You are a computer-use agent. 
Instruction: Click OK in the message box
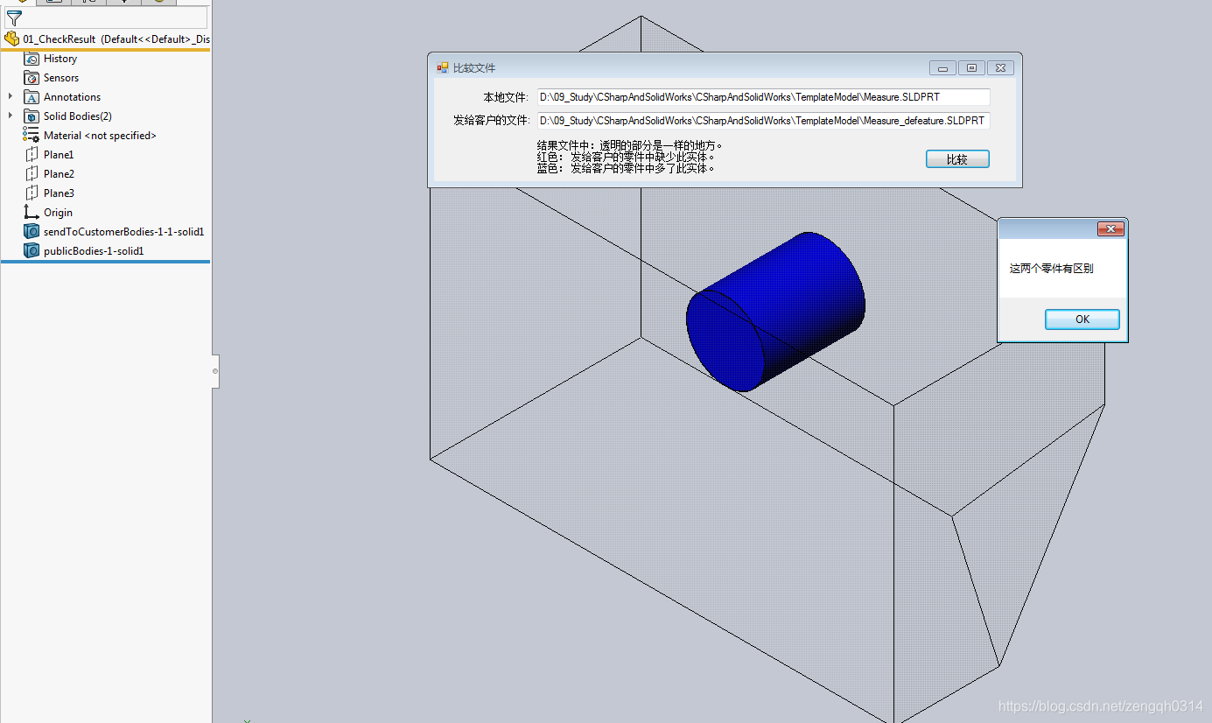tap(1082, 319)
